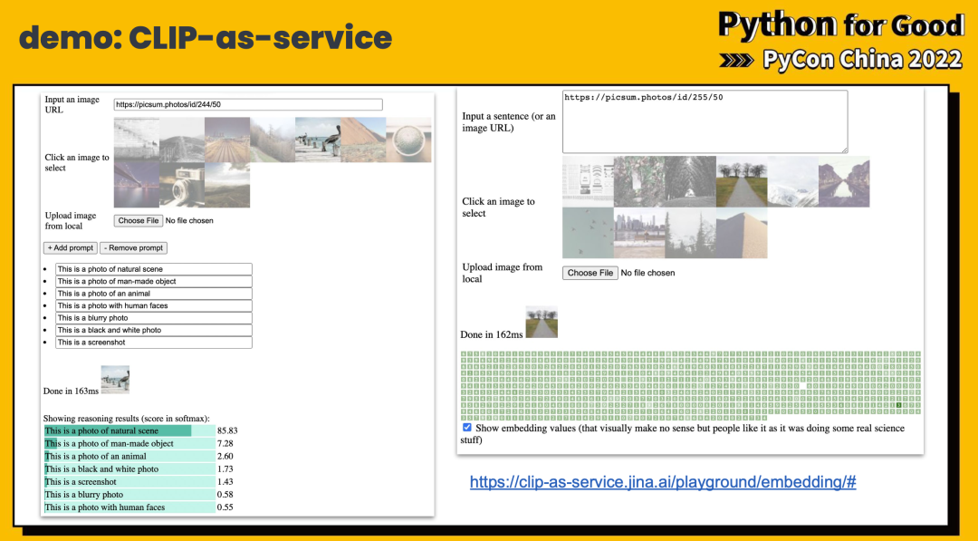Screen dimensions: 978x541
Task: Click the tree path result image beside 'Done in 162ms'
Action: coord(542,322)
